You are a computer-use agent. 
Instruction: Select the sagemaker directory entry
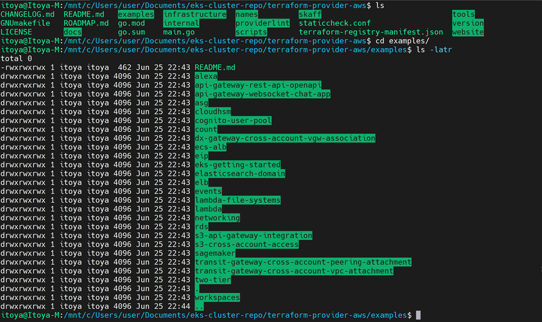tap(215, 254)
